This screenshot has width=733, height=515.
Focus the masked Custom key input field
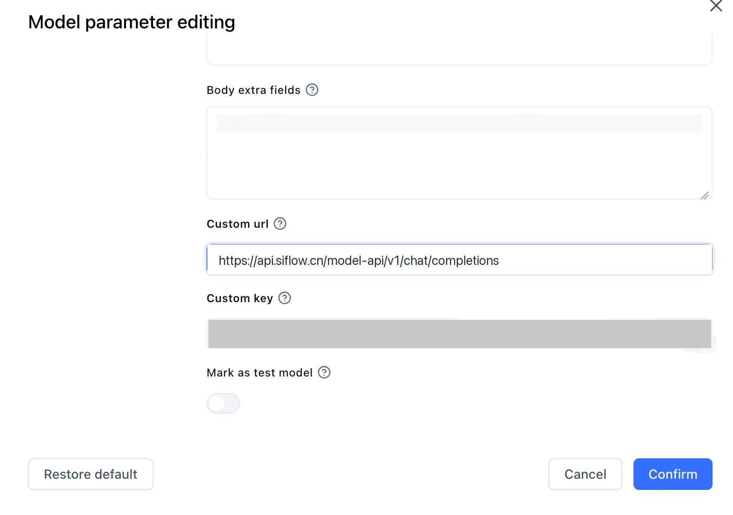(x=460, y=334)
